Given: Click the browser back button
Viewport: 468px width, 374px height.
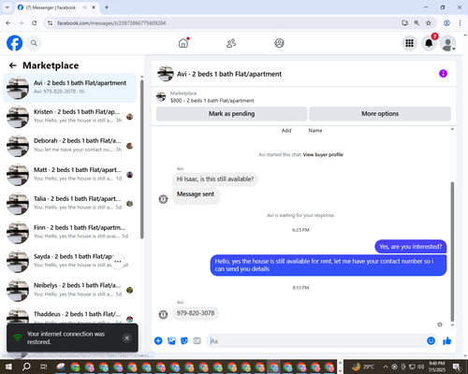Looking at the screenshot, I should pos(8,23).
